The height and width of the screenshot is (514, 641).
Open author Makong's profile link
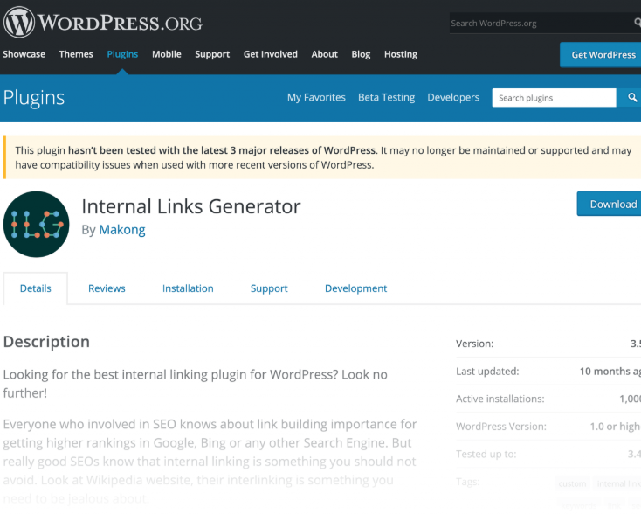pos(122,230)
